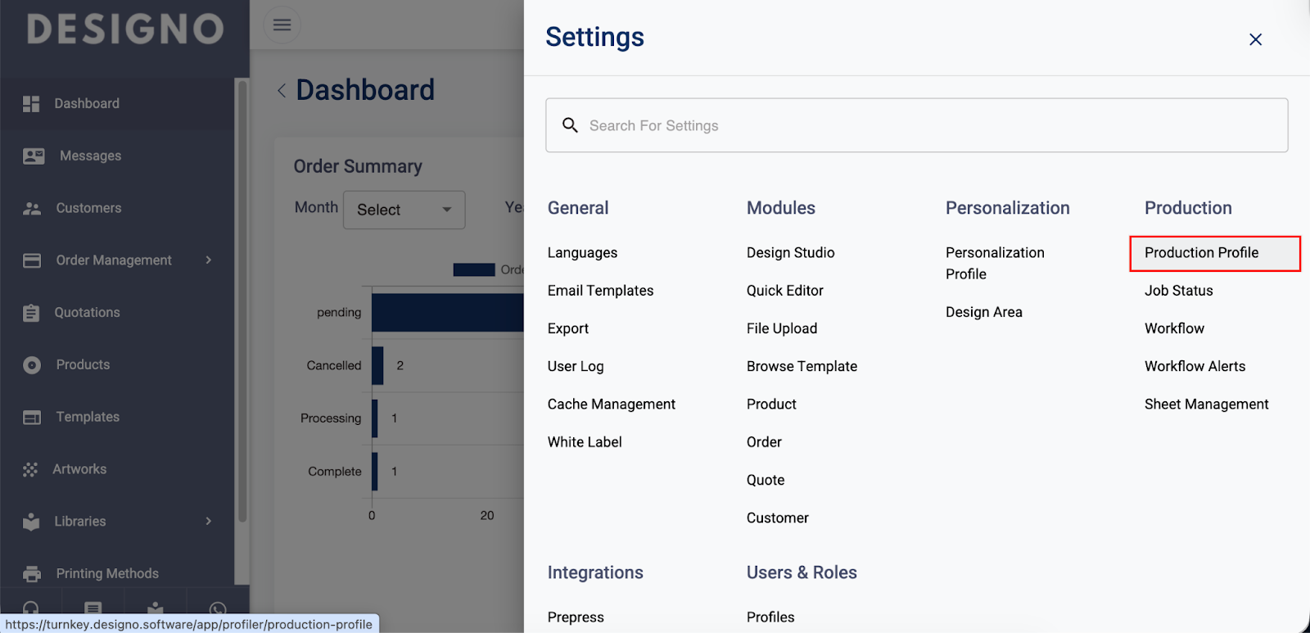Open the Design Studio module settings
Image resolution: width=1310 pixels, height=633 pixels.
pos(790,253)
